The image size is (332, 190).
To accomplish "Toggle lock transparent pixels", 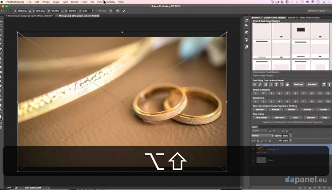I will 258,141.
